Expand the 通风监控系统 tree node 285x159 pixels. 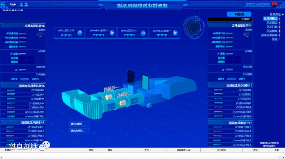click(279, 35)
